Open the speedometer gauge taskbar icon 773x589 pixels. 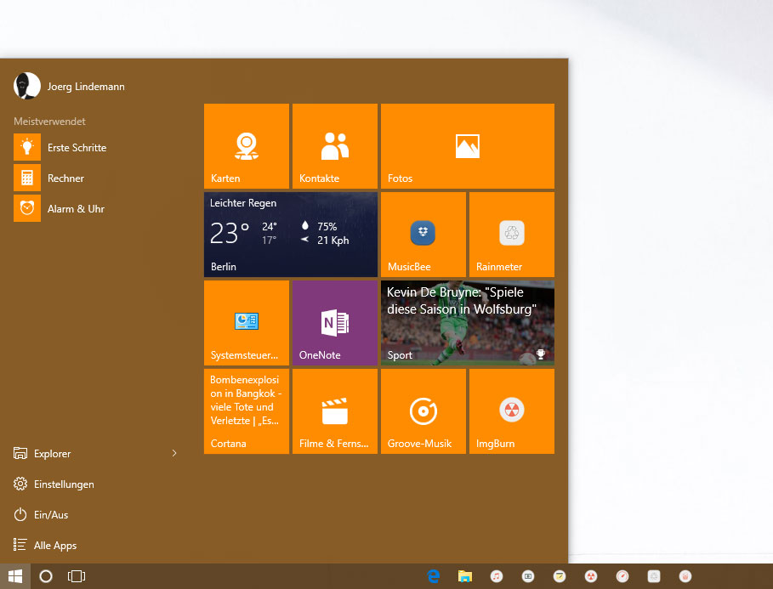pos(622,576)
